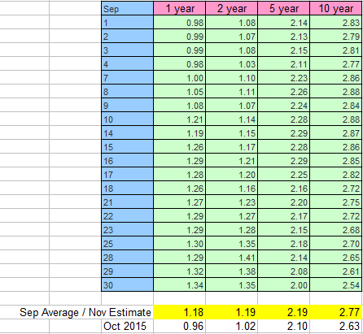Select 1 year value 1.05 for Sep 8
Image resolution: width=363 pixels, height=334 pixels.
(180, 91)
